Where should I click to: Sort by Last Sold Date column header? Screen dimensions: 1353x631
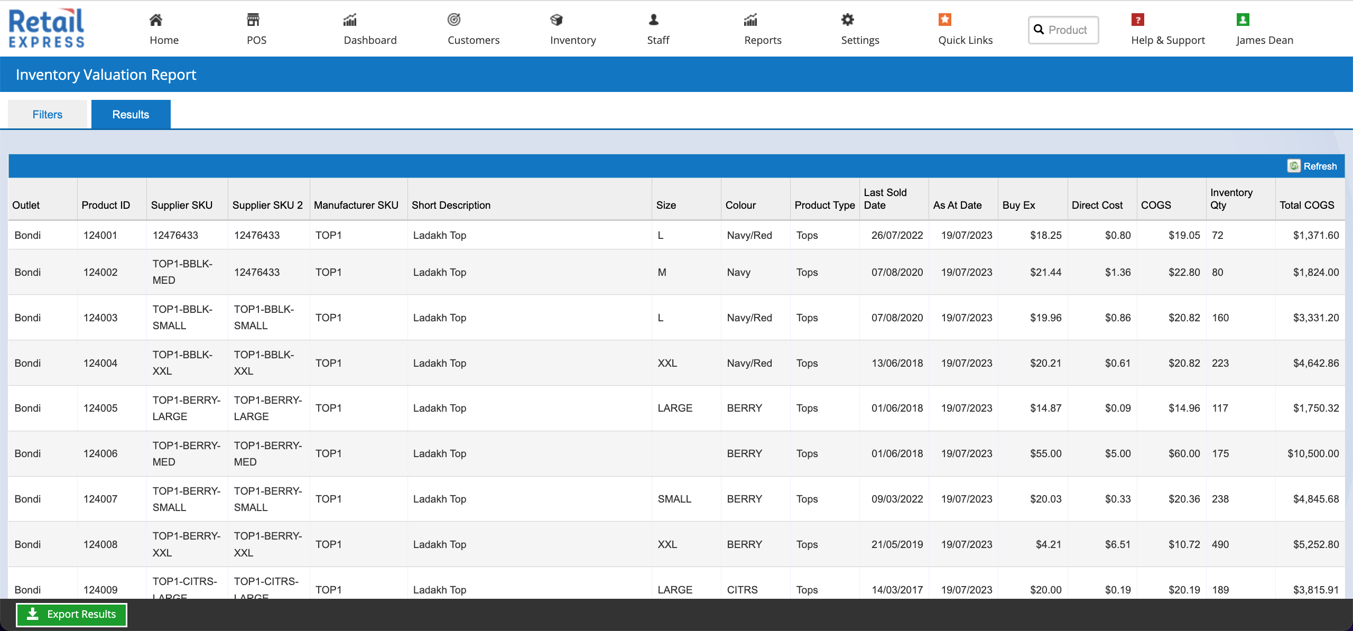click(885, 199)
